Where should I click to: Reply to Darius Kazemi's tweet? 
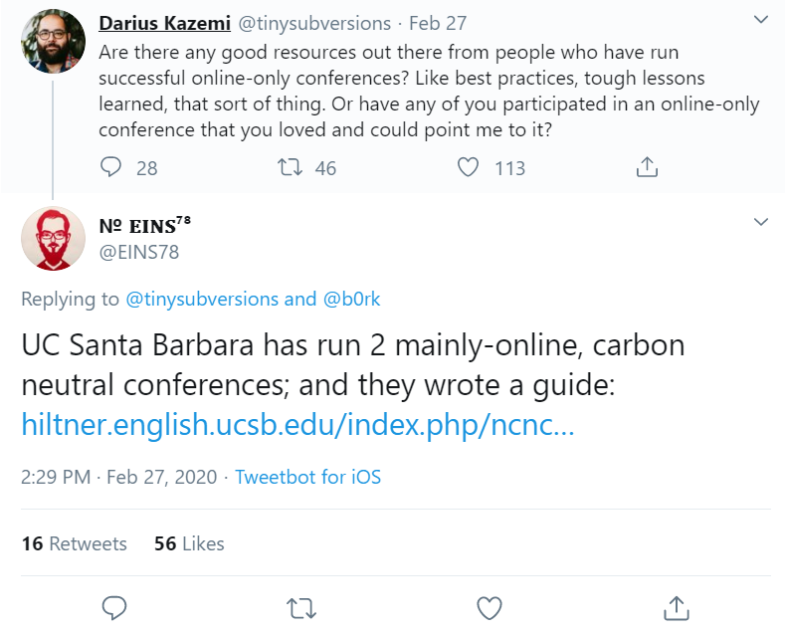click(110, 167)
